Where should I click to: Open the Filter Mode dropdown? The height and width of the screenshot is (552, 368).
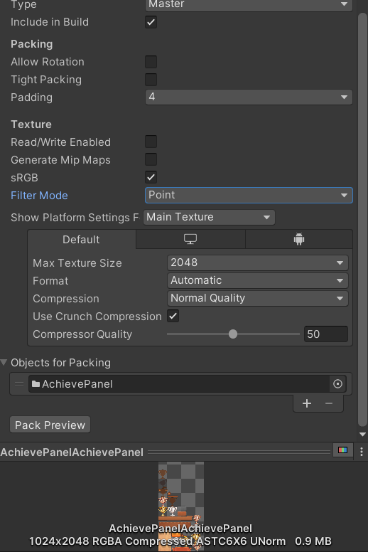click(249, 196)
